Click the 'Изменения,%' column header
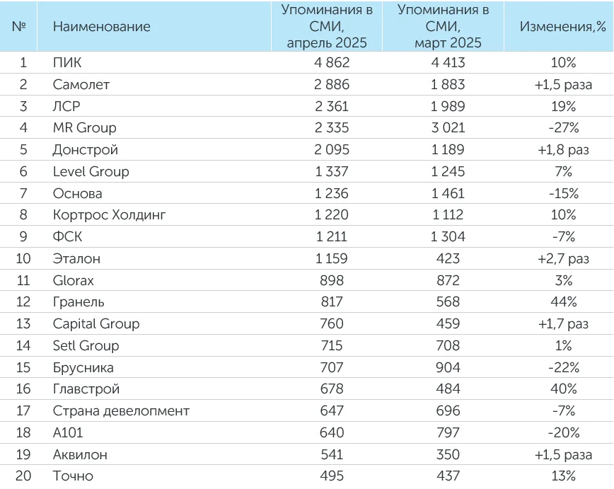This screenshot has height=489, width=614. point(563,27)
